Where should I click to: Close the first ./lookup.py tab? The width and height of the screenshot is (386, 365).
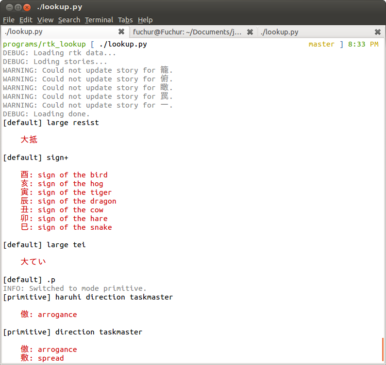121,32
